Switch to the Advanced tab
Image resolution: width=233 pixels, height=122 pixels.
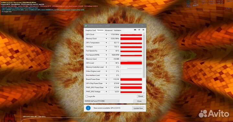click(x=108, y=30)
